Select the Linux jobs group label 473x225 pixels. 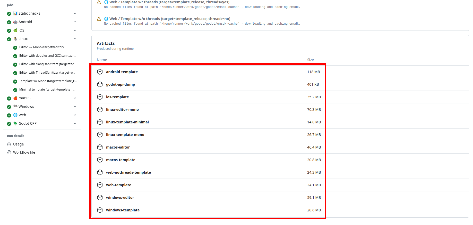point(23,39)
